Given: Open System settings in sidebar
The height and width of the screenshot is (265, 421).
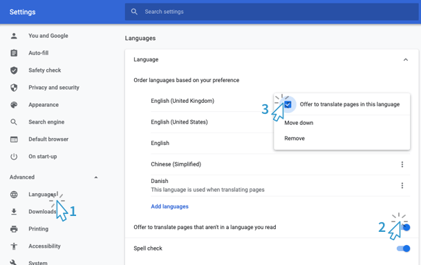Looking at the screenshot, I should (x=38, y=263).
